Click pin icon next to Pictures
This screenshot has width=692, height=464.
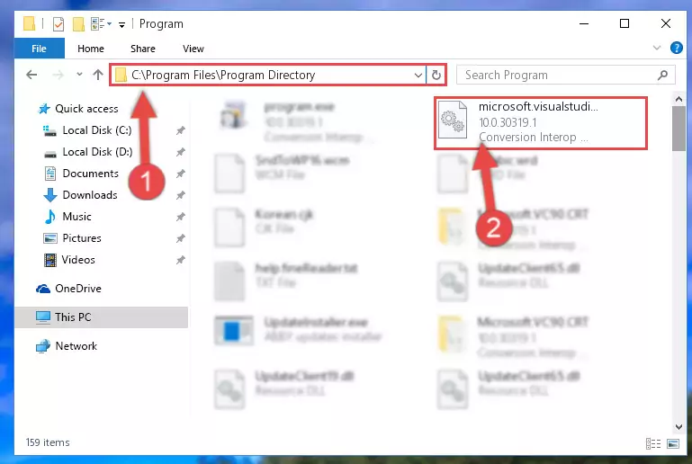pos(180,238)
